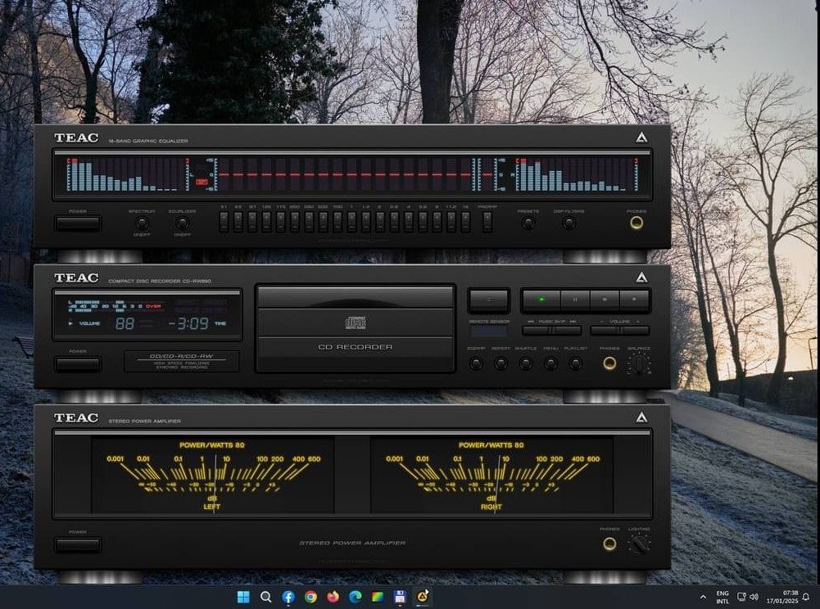Open the Windows Start menu
Viewport: 820px width, 609px height.
243,597
